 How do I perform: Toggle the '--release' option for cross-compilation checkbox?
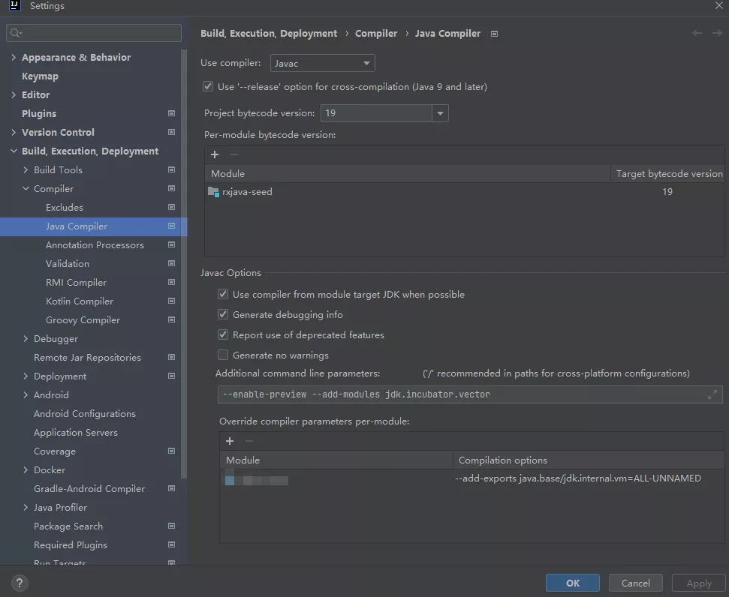pos(208,86)
